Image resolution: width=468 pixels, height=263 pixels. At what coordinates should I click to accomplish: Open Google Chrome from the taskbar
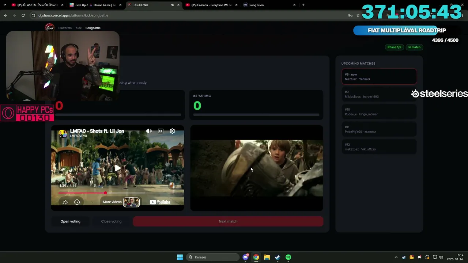point(256,257)
